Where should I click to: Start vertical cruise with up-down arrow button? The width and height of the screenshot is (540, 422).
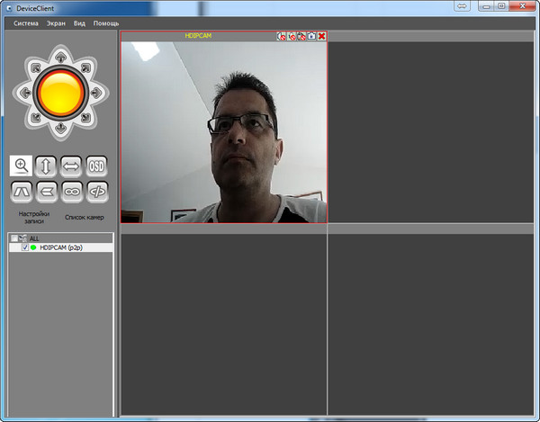click(46, 166)
